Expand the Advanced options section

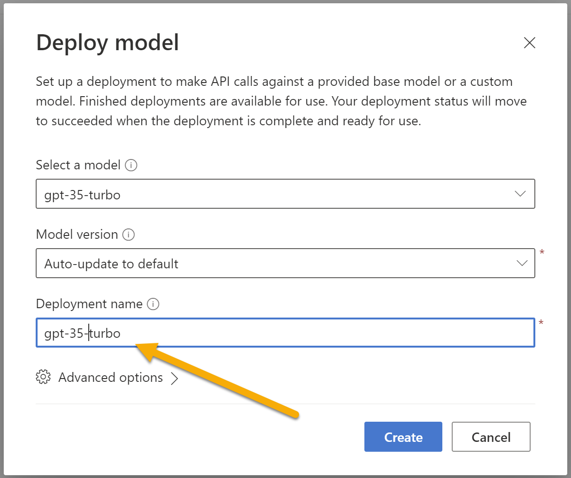pos(110,377)
